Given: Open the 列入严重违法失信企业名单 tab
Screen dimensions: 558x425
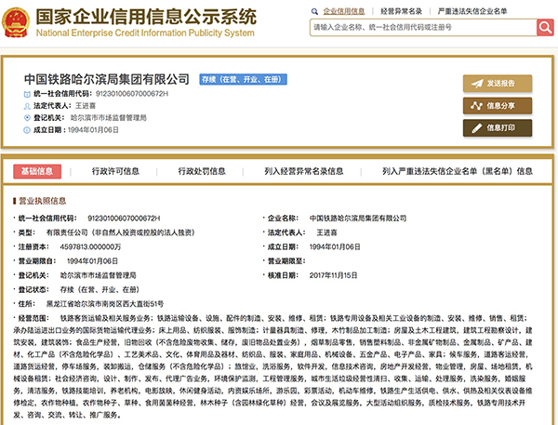Looking at the screenshot, I should [458, 171].
